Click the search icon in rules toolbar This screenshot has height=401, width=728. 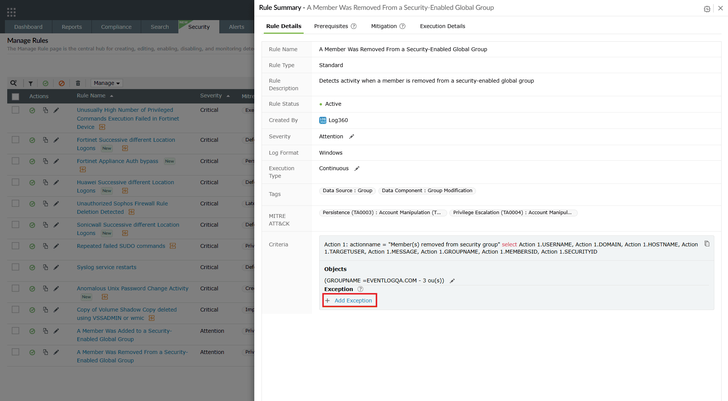[14, 83]
